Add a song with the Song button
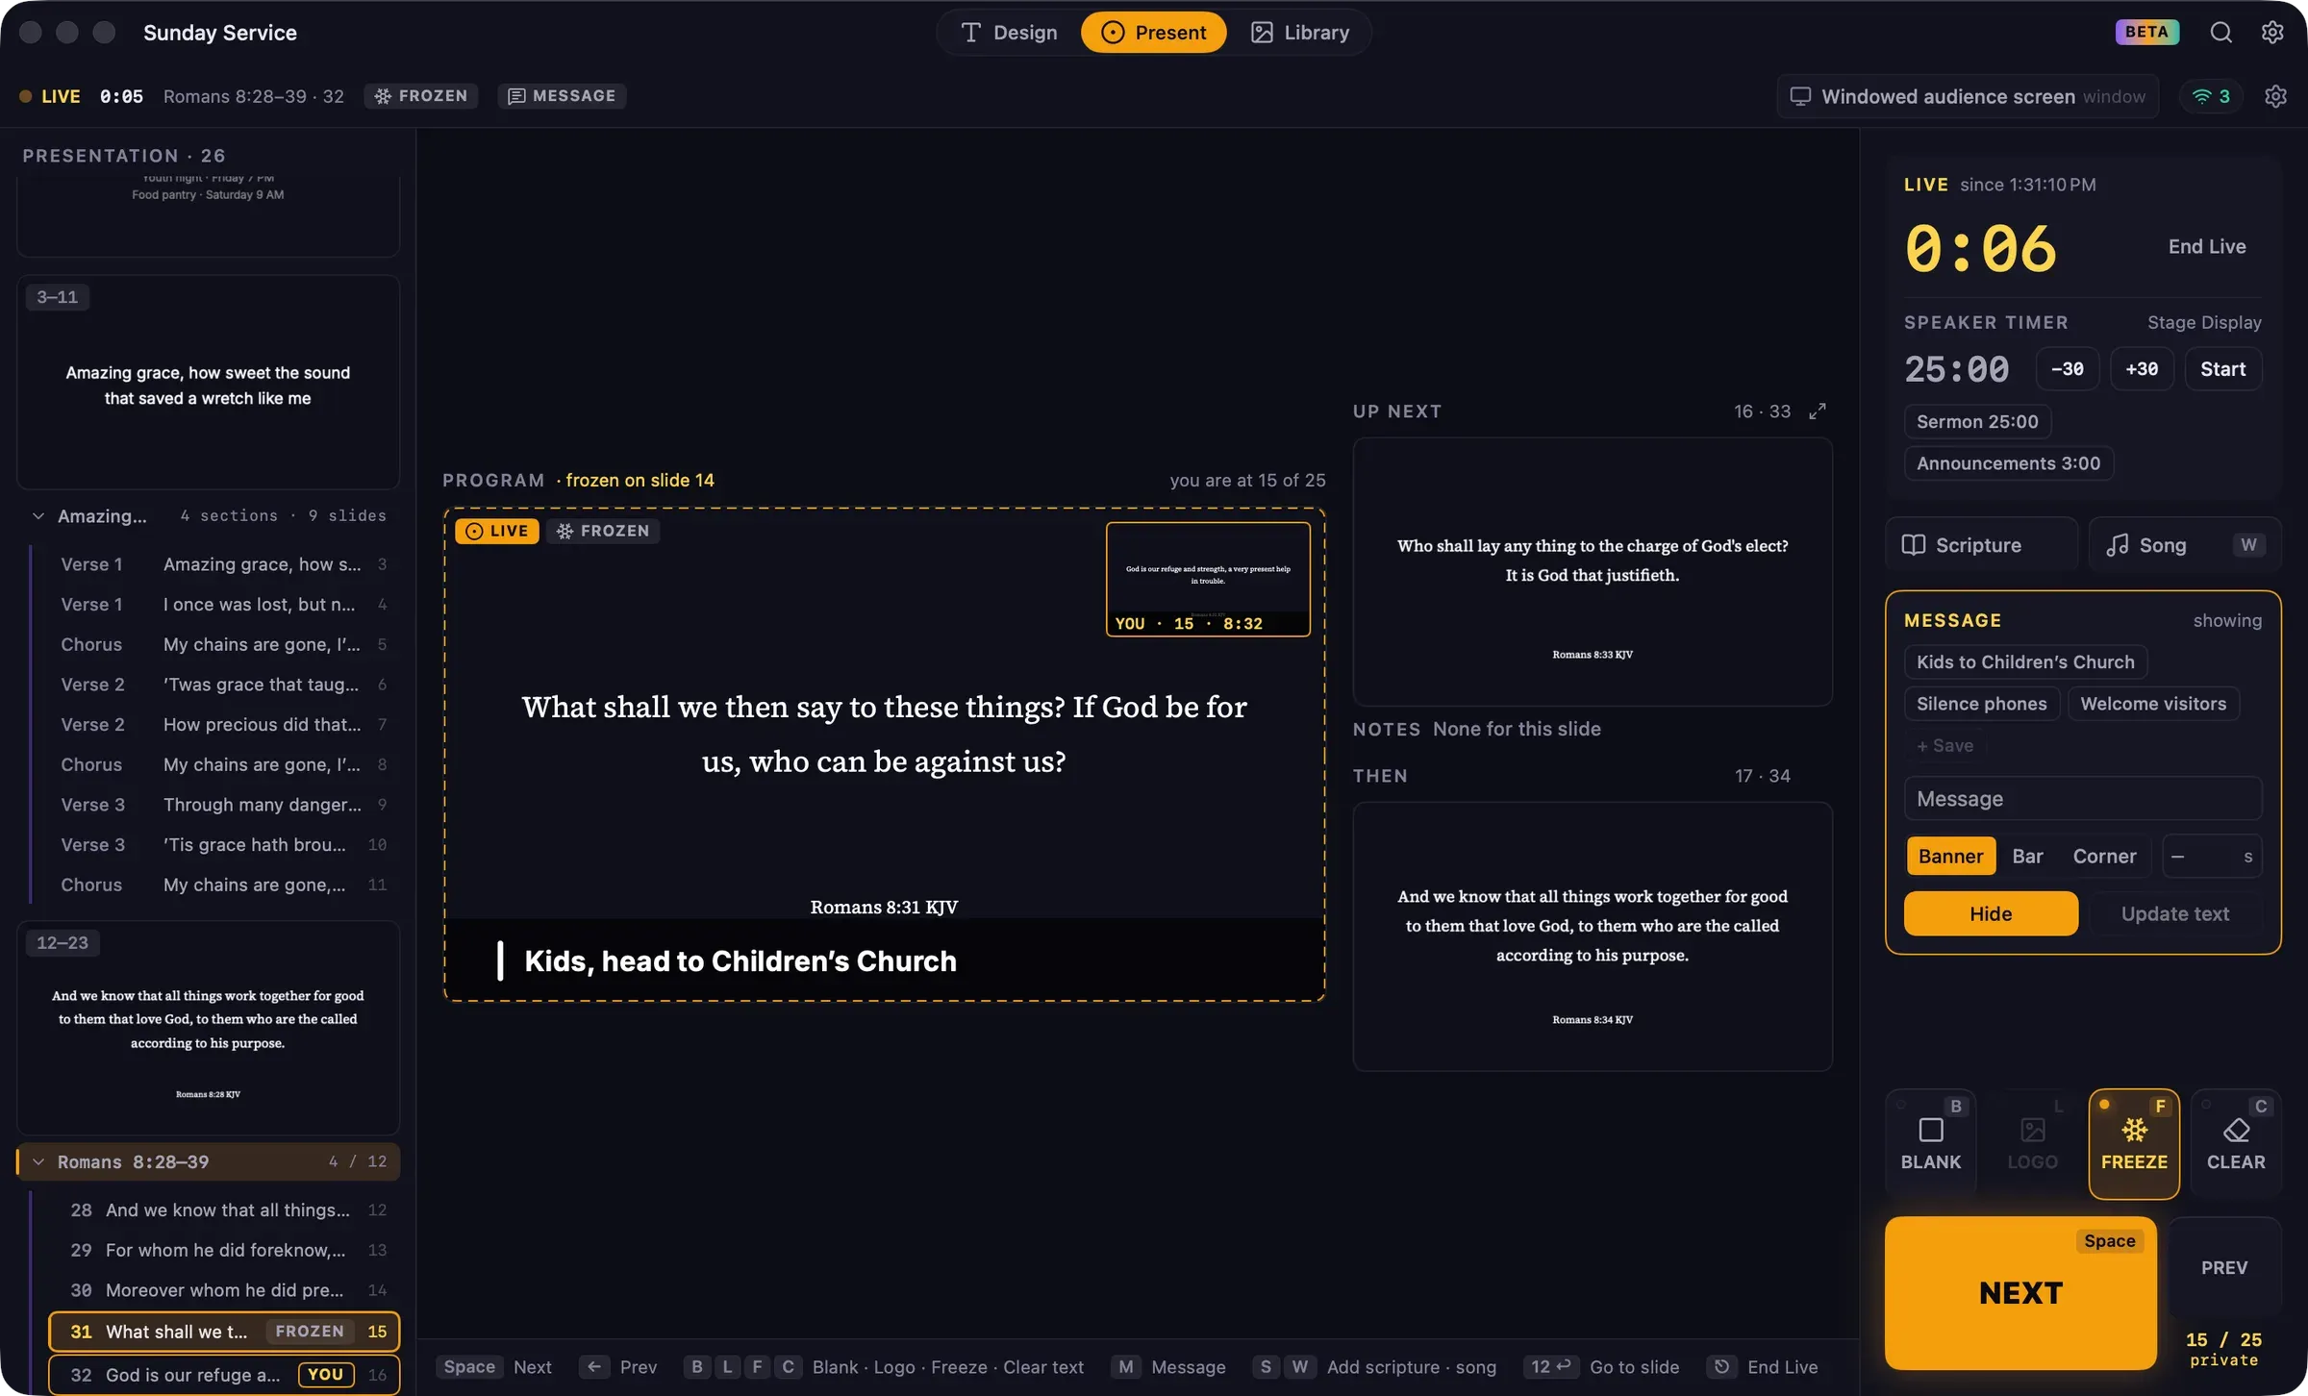 coord(2184,545)
